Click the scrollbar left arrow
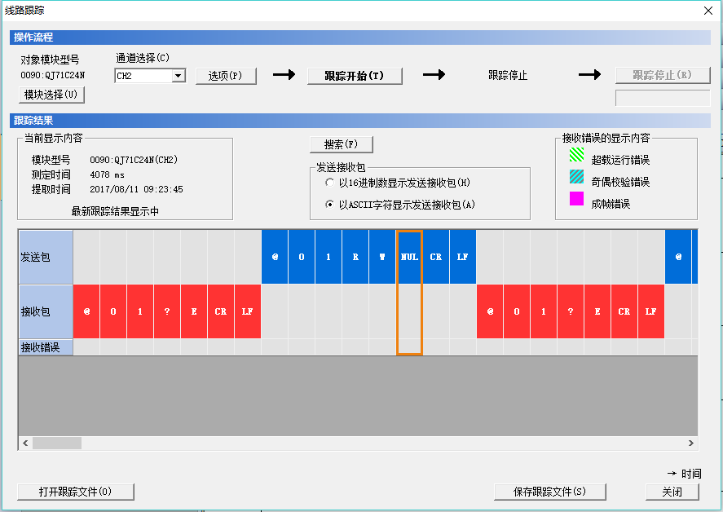This screenshot has height=512, width=723. 25,444
